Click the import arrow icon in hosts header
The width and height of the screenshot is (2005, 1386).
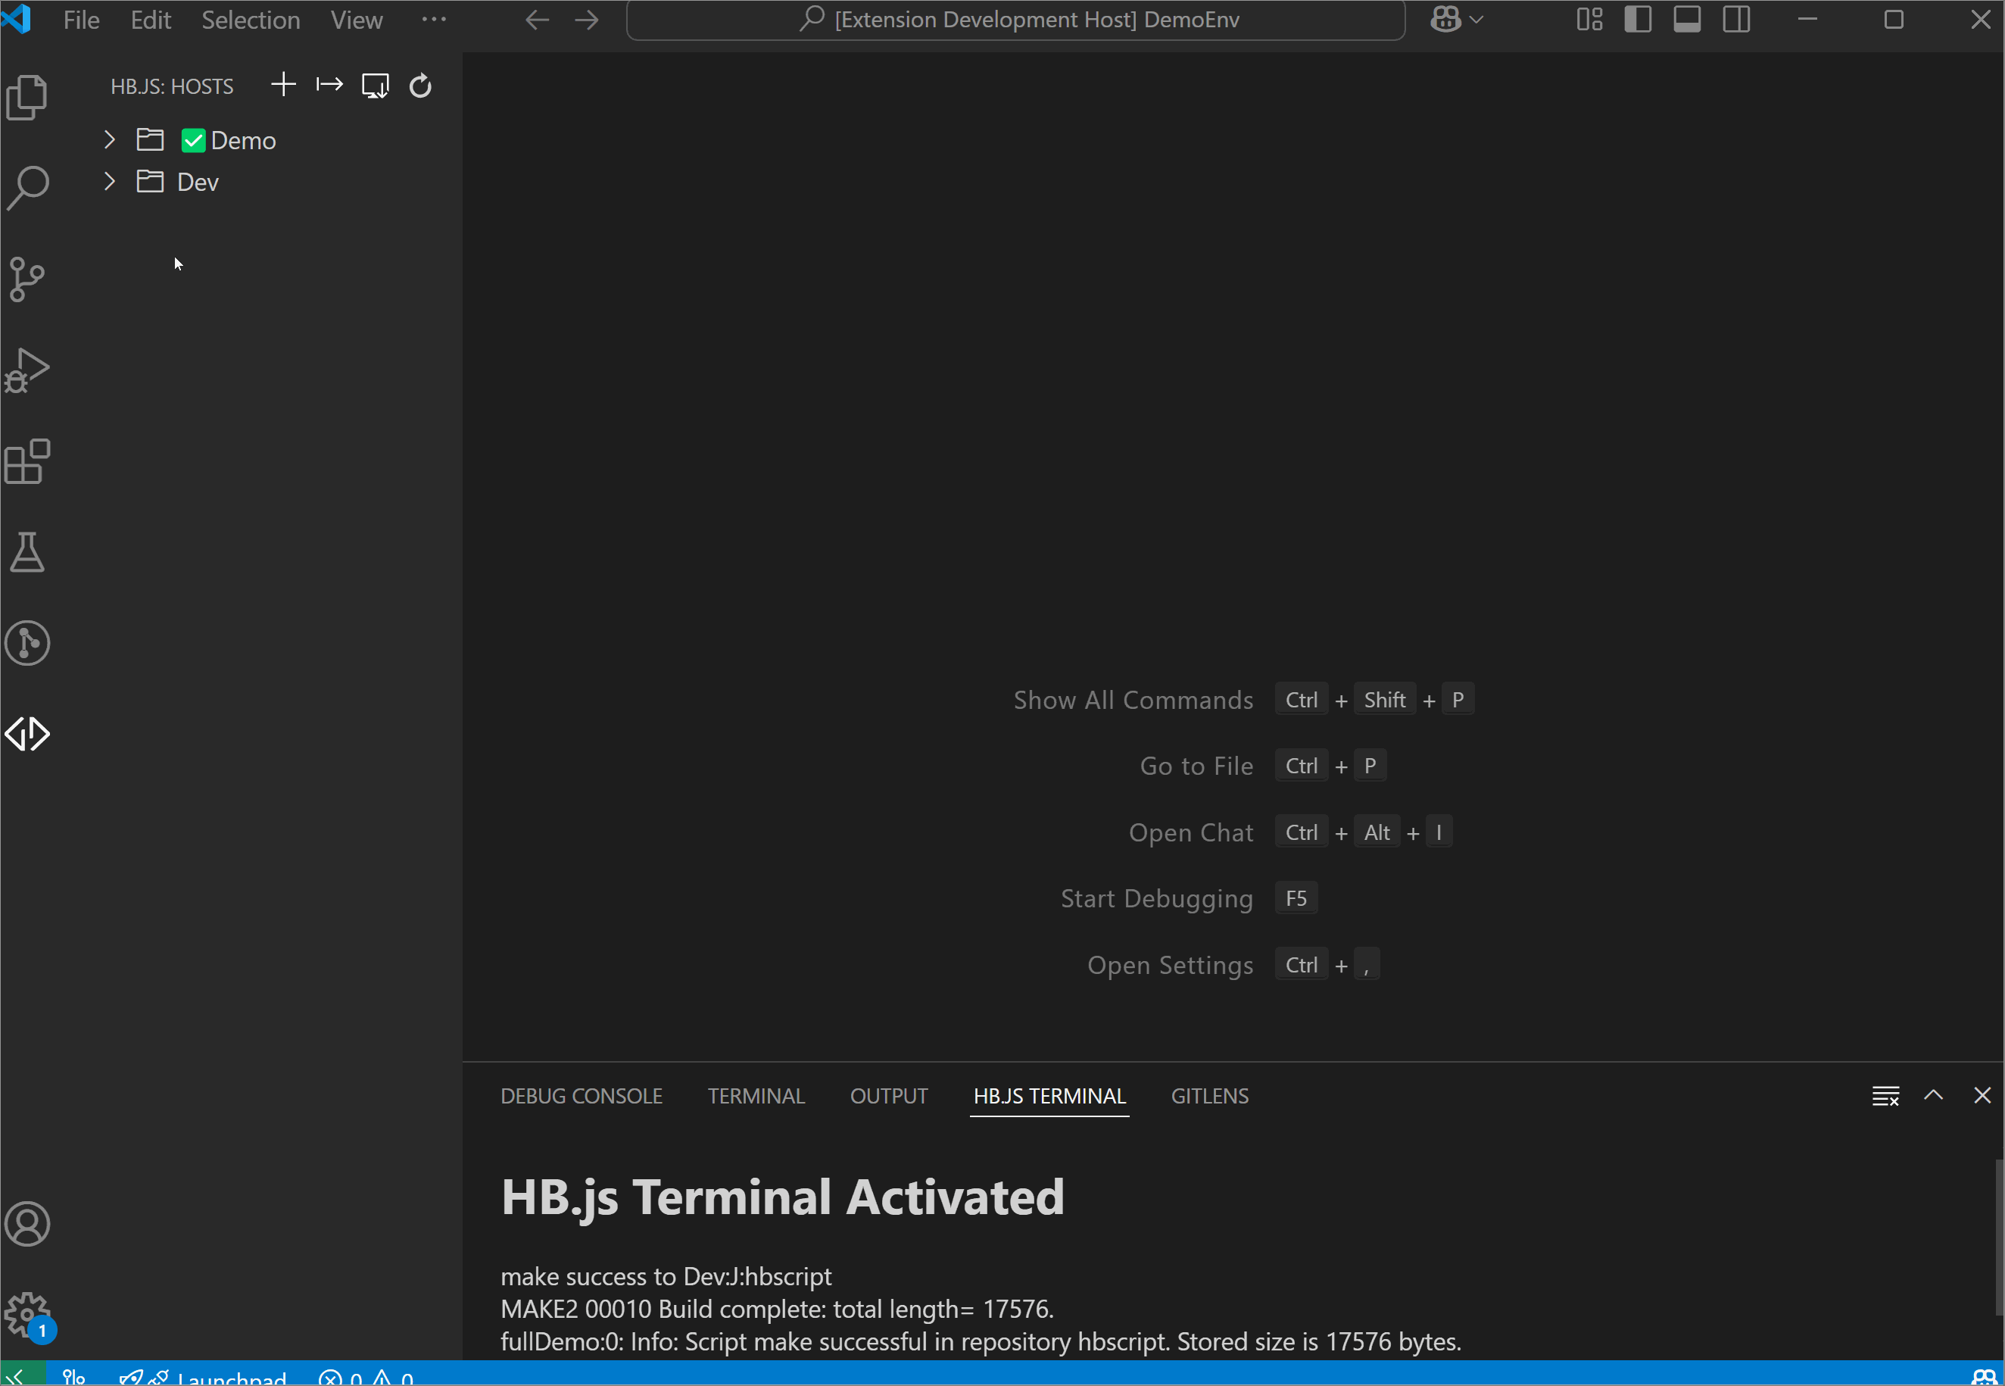pos(329,85)
